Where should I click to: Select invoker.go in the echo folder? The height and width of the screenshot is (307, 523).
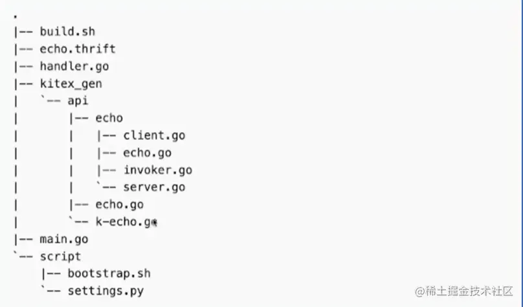coord(158,170)
